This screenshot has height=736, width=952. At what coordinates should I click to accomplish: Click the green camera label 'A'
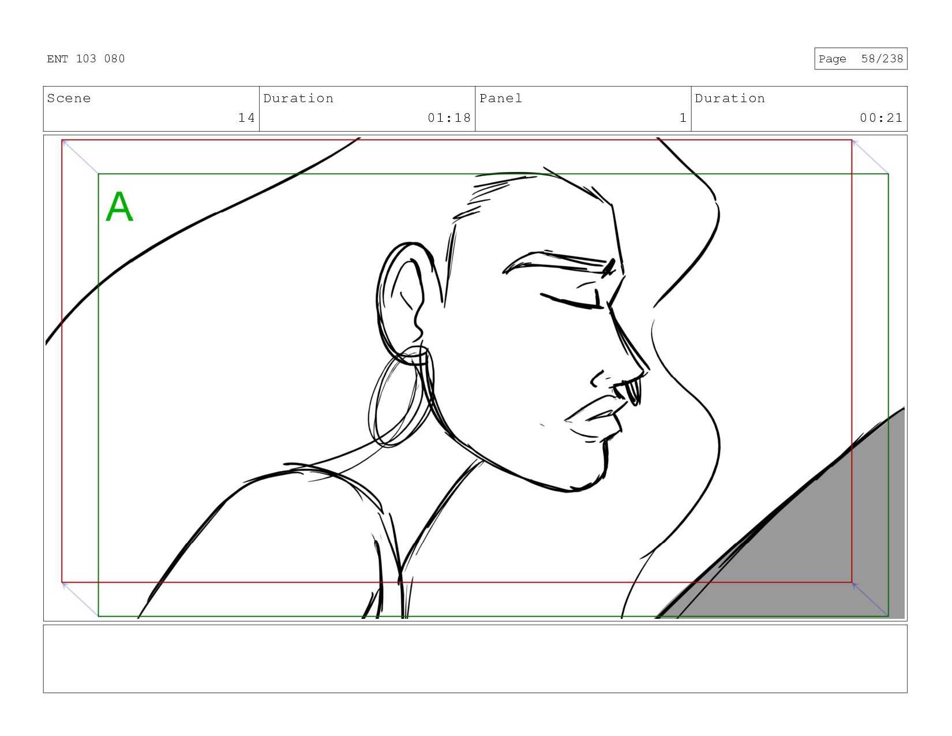pyautogui.click(x=119, y=207)
